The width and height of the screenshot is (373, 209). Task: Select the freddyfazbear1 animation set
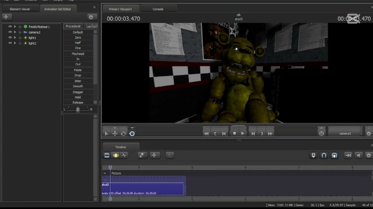[39, 27]
